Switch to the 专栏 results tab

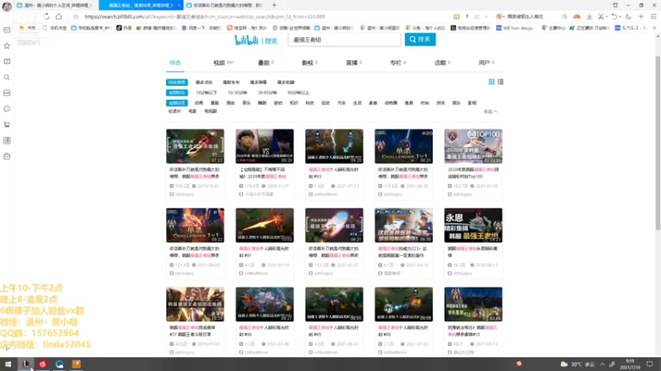point(397,63)
